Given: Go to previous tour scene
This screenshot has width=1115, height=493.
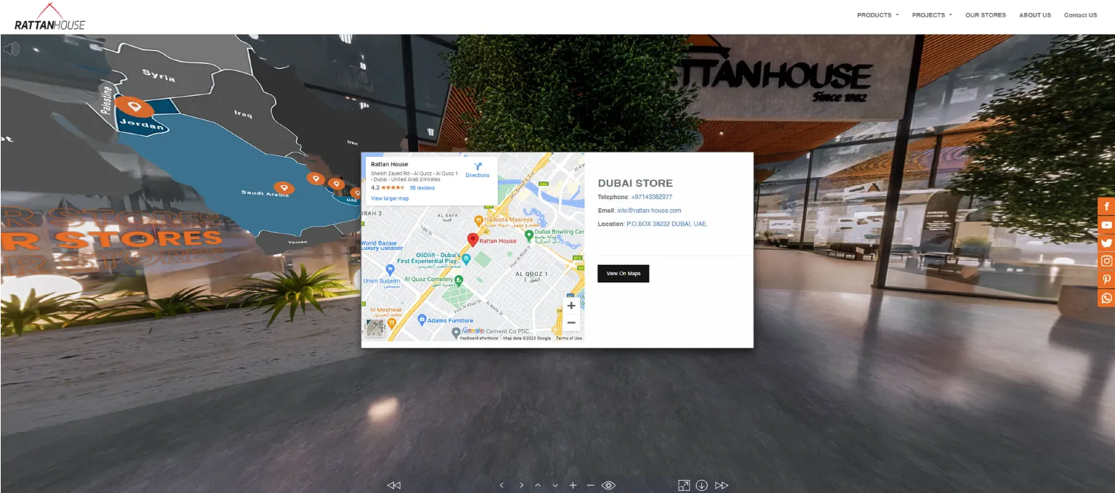Looking at the screenshot, I should click(x=394, y=485).
